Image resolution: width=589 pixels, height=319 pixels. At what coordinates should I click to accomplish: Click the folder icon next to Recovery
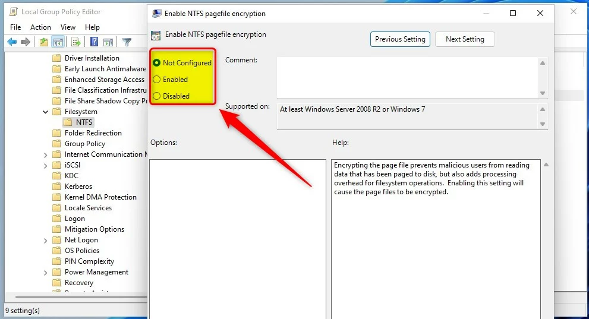pyautogui.click(x=56, y=283)
